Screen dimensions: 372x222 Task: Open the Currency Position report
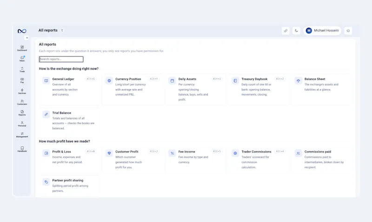[133, 89]
